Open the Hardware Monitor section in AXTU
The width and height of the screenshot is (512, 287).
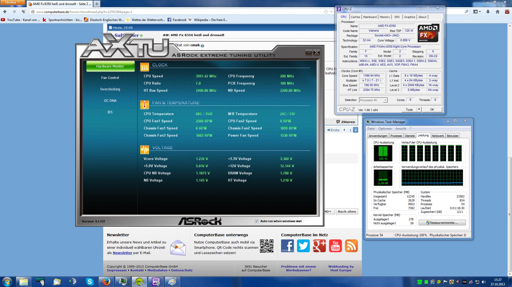click(110, 66)
